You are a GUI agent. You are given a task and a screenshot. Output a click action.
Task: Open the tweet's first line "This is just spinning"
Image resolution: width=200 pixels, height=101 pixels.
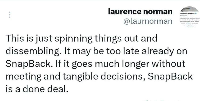49,39
